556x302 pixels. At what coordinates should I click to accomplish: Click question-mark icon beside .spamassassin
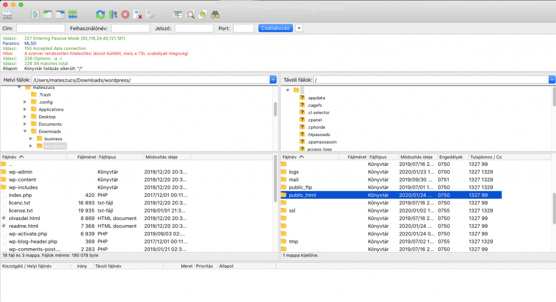click(x=302, y=142)
